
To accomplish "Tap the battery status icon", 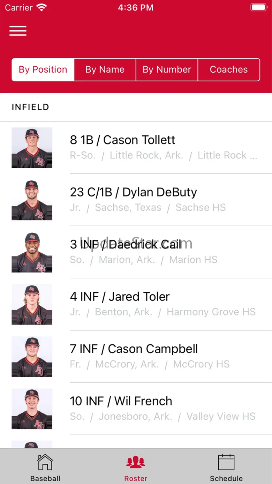I will pos(258,7).
